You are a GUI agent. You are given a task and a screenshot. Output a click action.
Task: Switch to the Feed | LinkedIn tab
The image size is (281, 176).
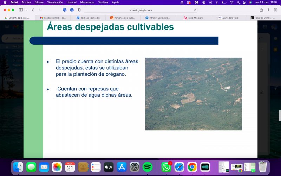88,18
